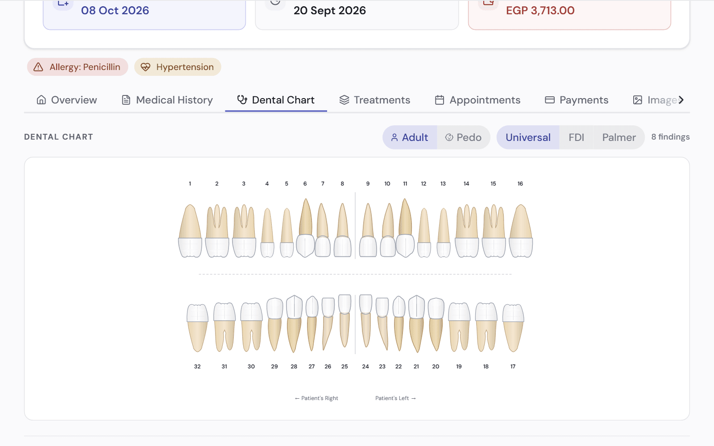Click lower tooth 24 incisor

(x=366, y=321)
